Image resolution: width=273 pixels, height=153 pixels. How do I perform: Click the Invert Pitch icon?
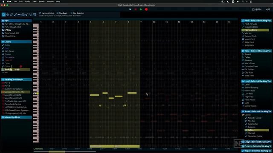tap(243, 39)
